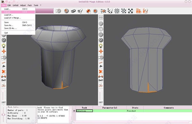This screenshot has width=192, height=124.
Task: Toggle wireframe sphere in right viewport toolbar
Action: click(101, 29)
